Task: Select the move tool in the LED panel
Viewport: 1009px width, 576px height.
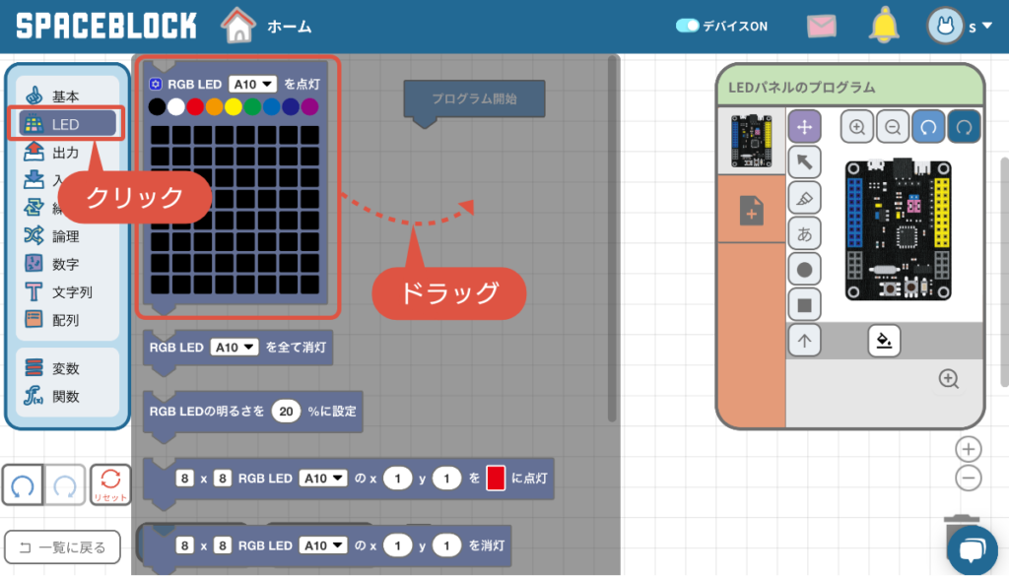Action: coord(805,126)
